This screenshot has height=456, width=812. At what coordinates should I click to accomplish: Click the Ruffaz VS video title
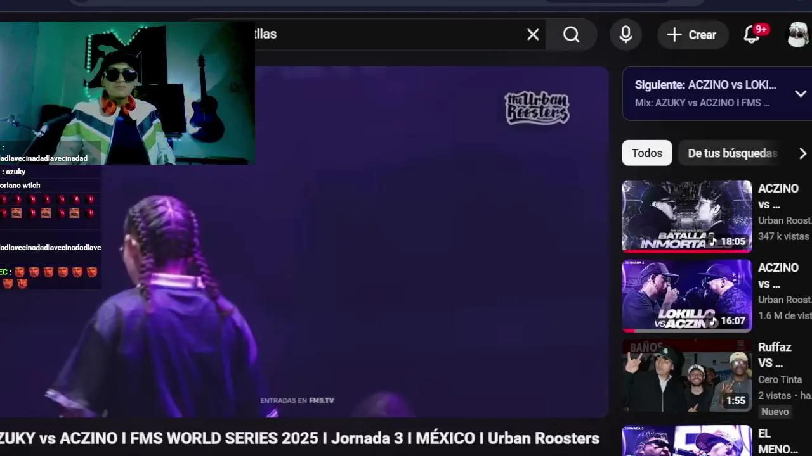click(775, 355)
